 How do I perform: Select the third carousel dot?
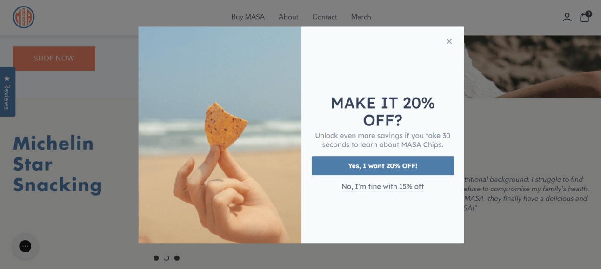click(x=177, y=258)
